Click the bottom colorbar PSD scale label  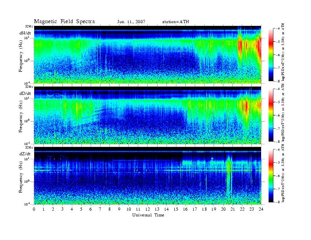(283, 173)
